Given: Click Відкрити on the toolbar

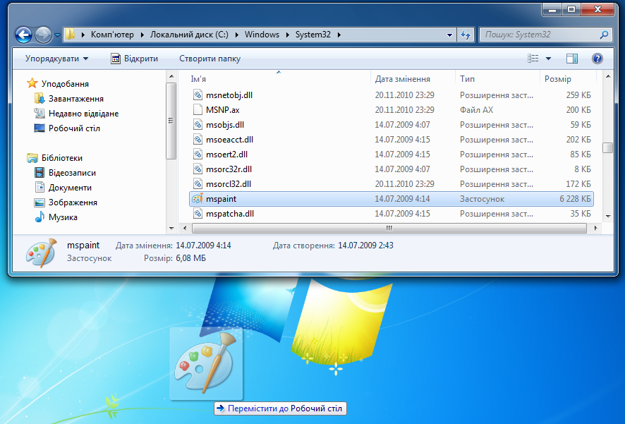Looking at the screenshot, I should click(x=134, y=59).
